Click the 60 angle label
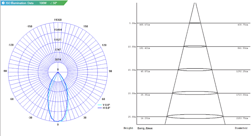 tap(104, 99)
